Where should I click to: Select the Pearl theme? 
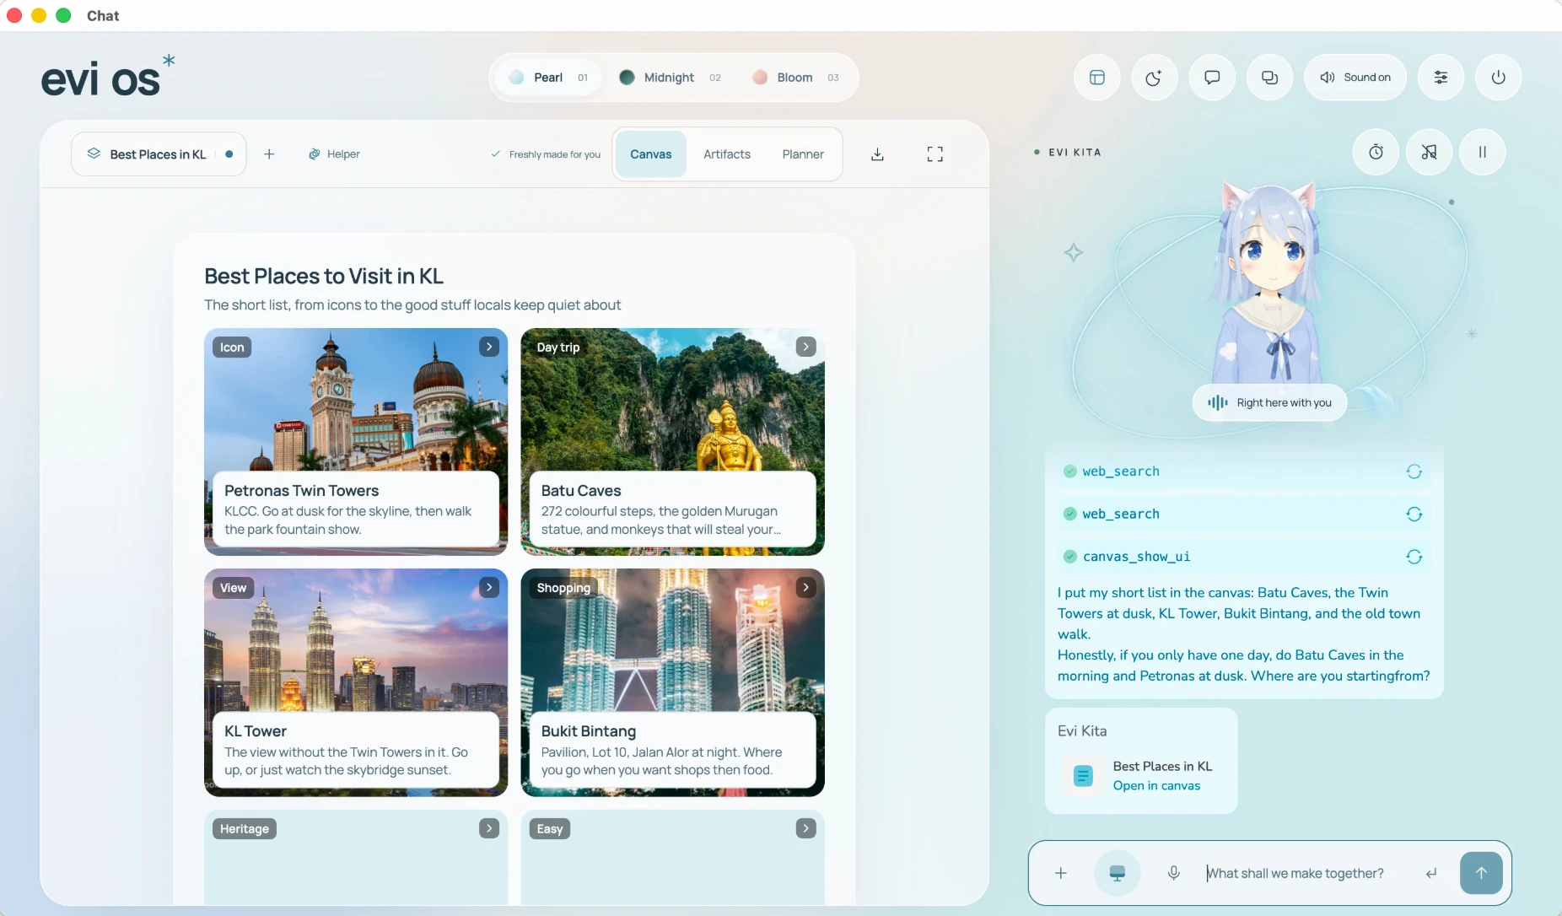click(x=548, y=78)
